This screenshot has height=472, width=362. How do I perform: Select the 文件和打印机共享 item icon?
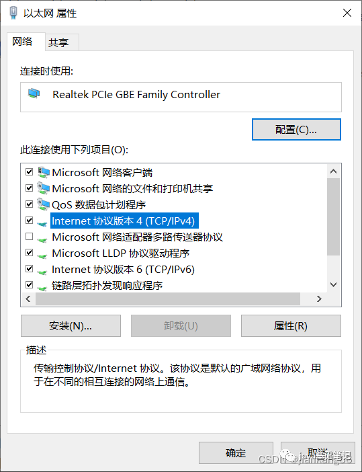pos(43,188)
